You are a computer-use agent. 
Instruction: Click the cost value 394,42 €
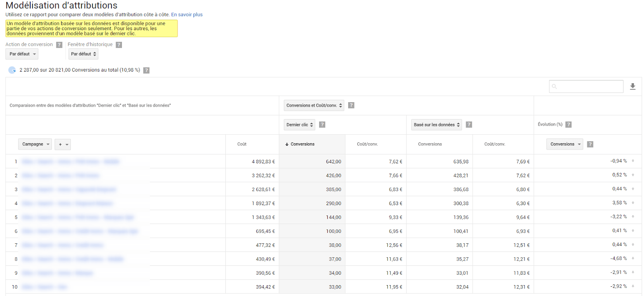pos(265,287)
